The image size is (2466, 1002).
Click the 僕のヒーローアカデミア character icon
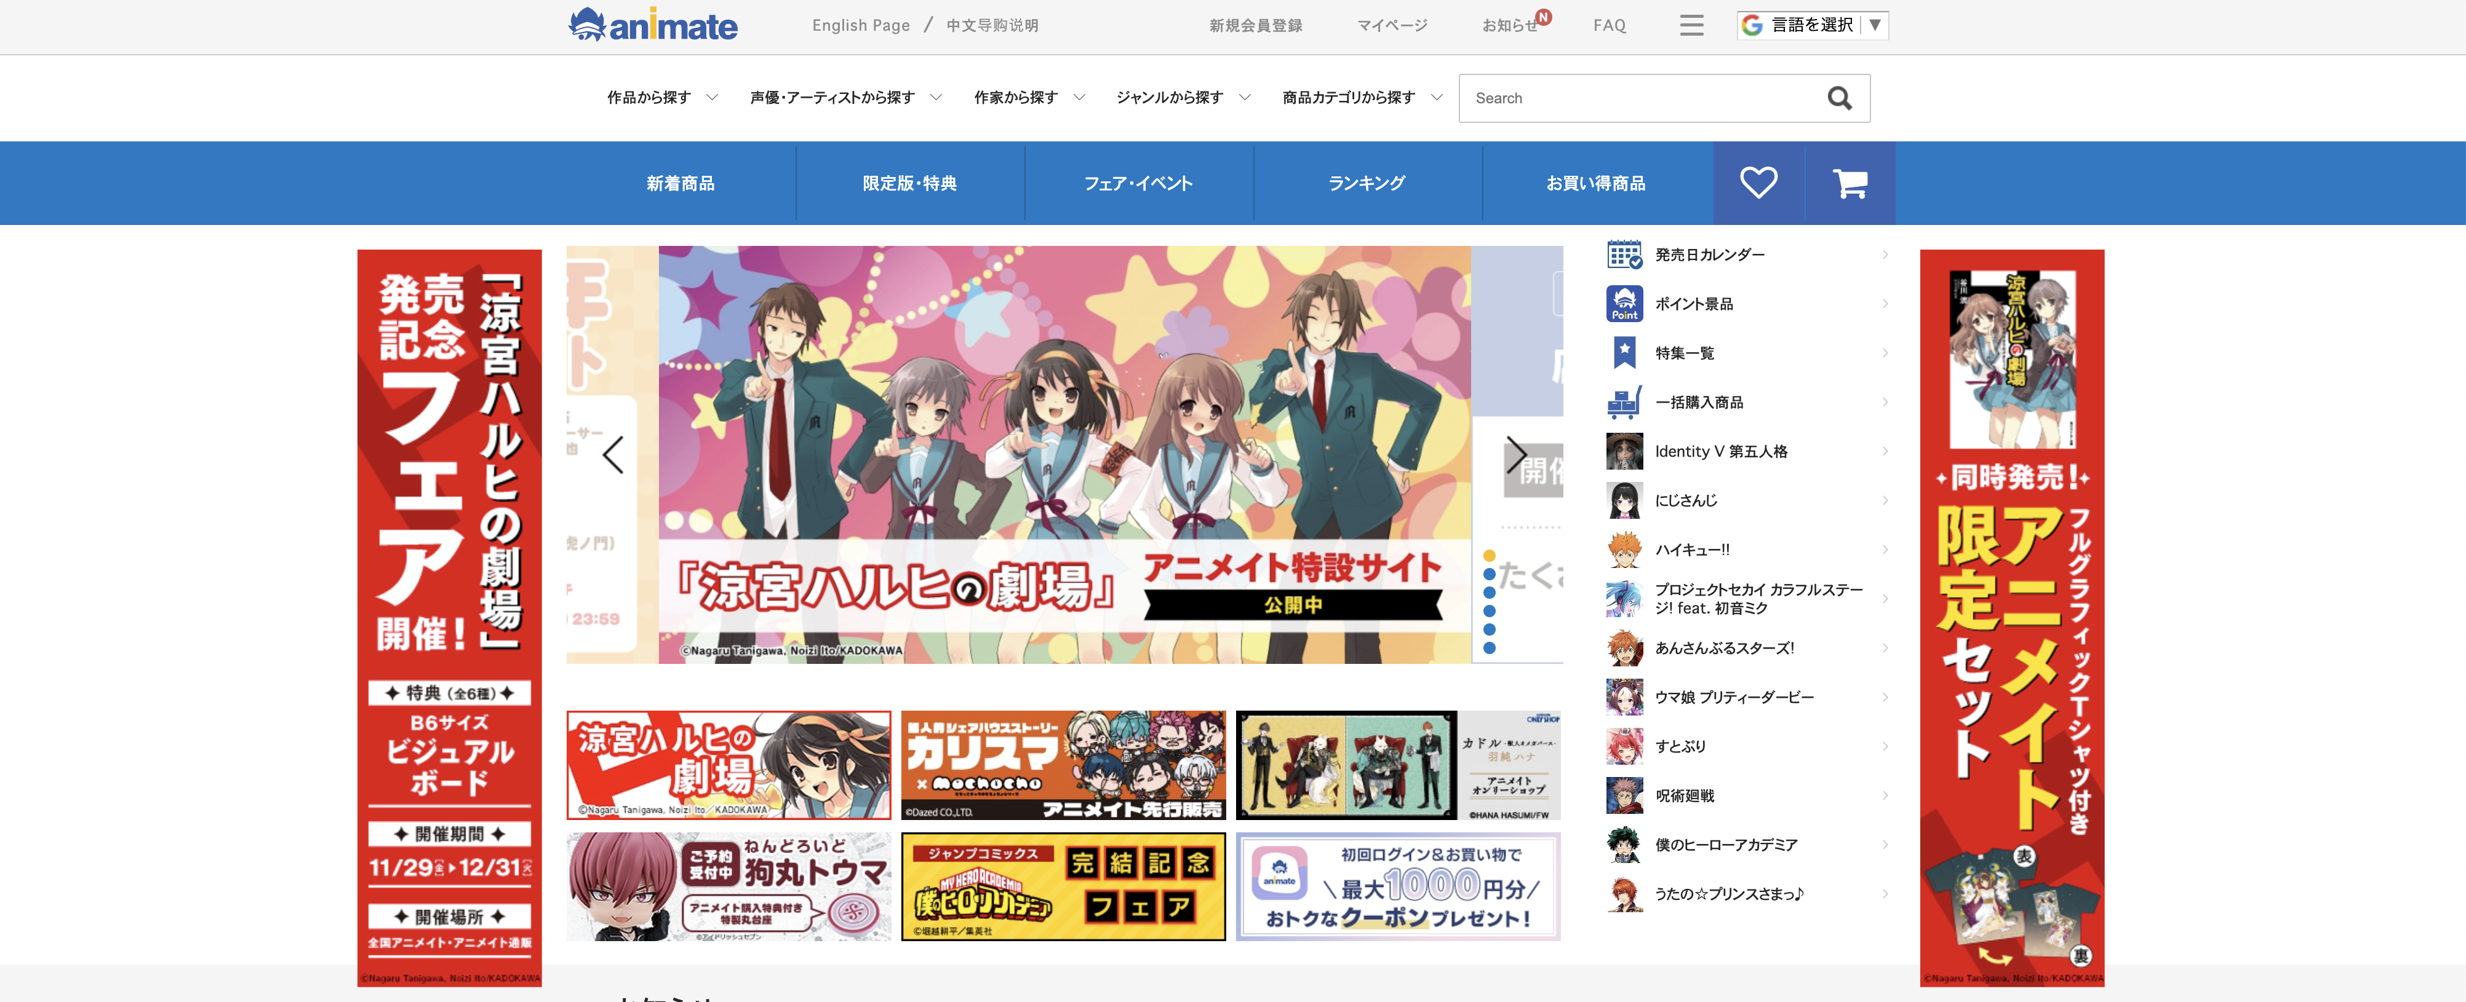1624,845
